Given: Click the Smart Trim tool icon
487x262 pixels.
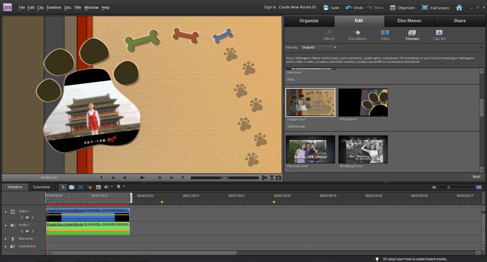Looking at the screenshot, I should (x=81, y=187).
